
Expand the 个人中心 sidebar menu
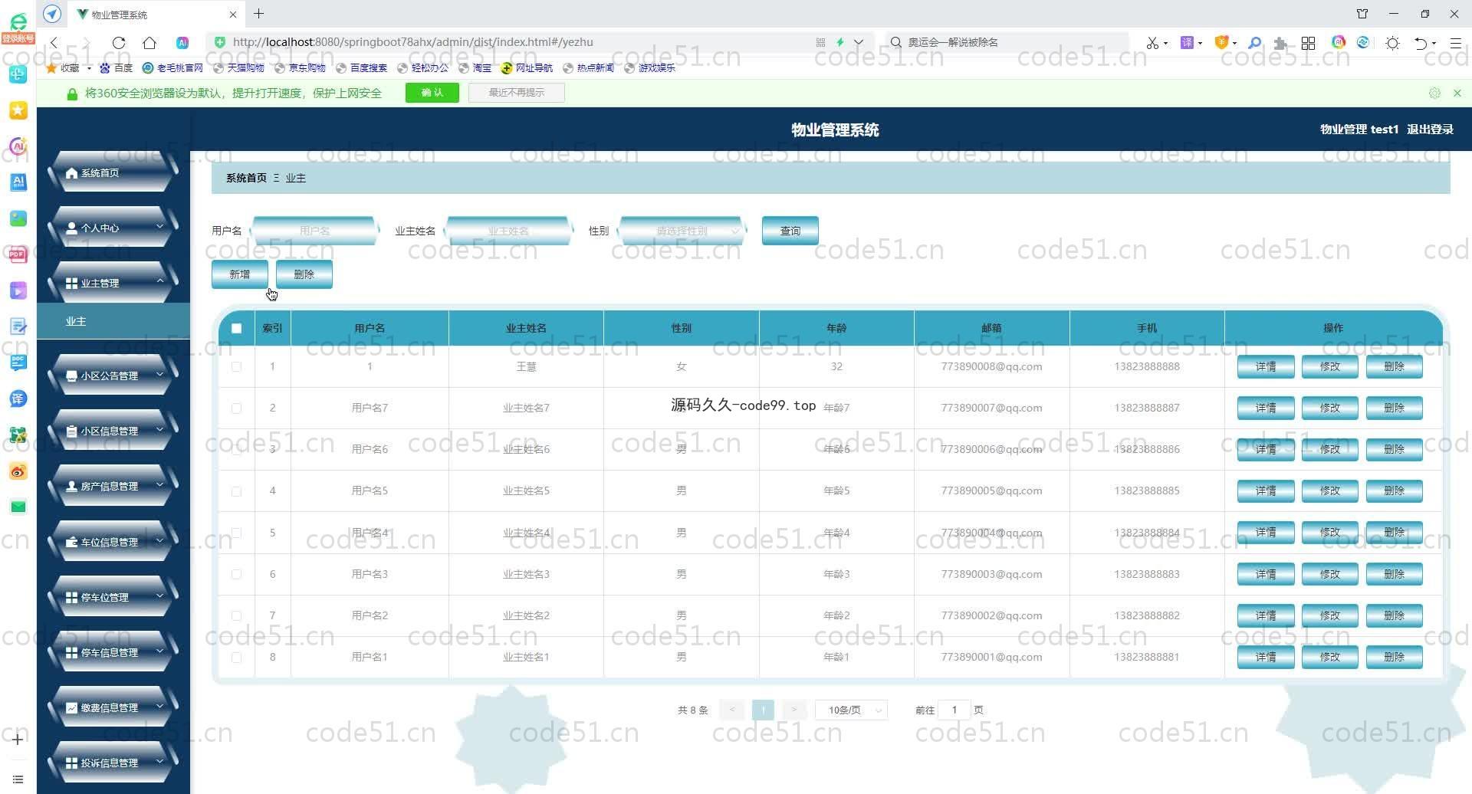pos(113,228)
